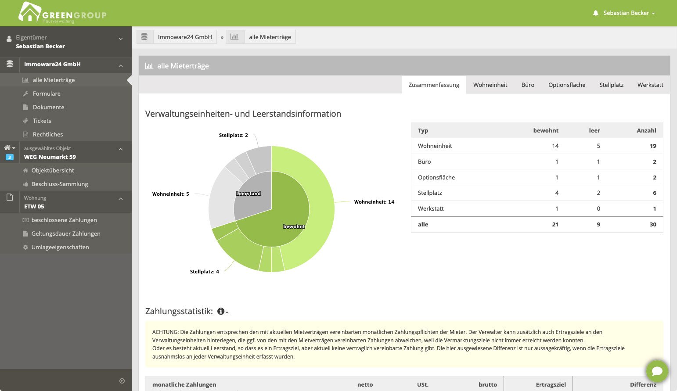Click the database icon in the breadcrumb

point(144,37)
